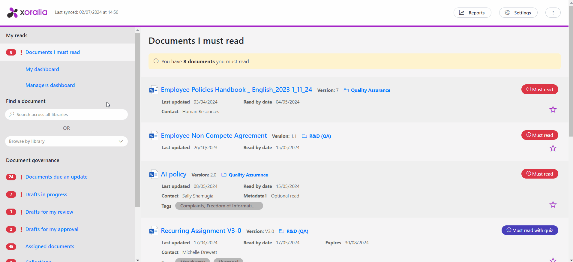
Task: Star the AI policy document
Action: click(x=553, y=205)
